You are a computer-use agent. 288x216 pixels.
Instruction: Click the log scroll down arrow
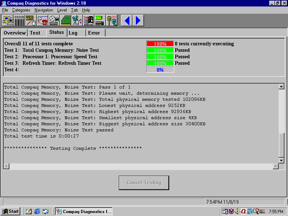coord(282,160)
